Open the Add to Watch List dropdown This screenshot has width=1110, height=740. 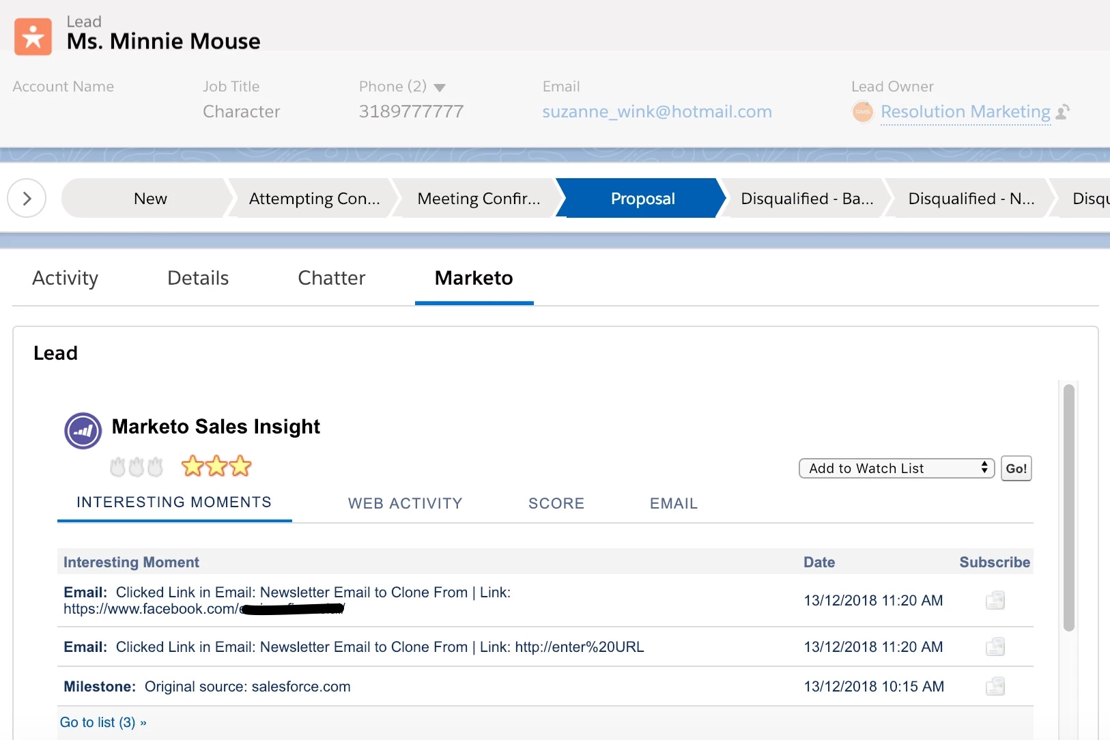click(x=896, y=468)
